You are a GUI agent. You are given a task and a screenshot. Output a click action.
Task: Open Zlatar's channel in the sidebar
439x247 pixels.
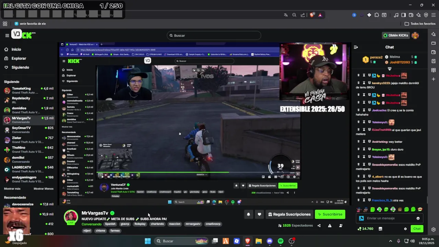[29, 140]
